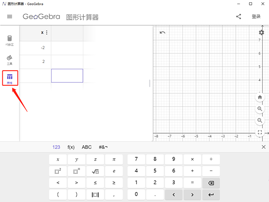
Task: Open x column three-dot options menu
Action: pyautogui.click(x=47, y=33)
